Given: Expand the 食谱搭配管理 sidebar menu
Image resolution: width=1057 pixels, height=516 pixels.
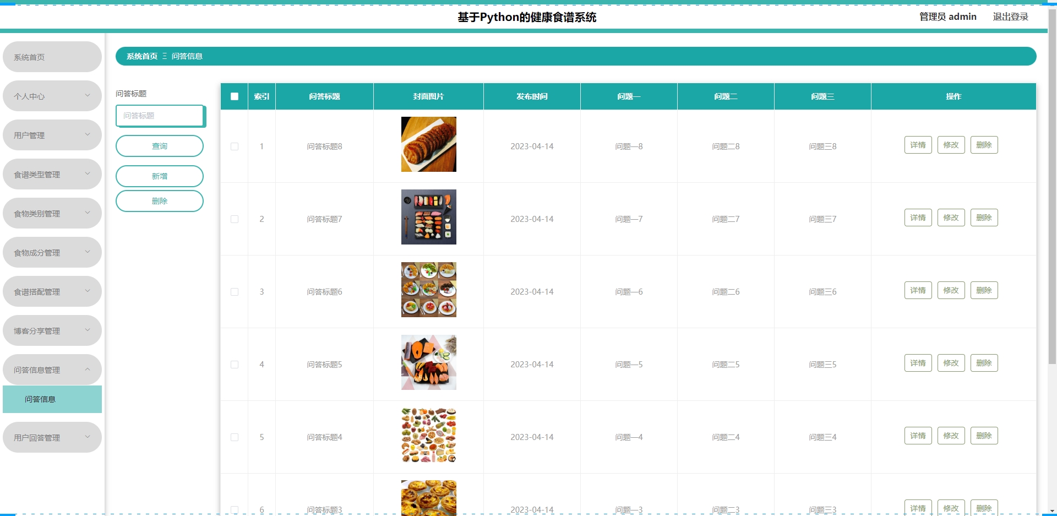Looking at the screenshot, I should pyautogui.click(x=52, y=291).
